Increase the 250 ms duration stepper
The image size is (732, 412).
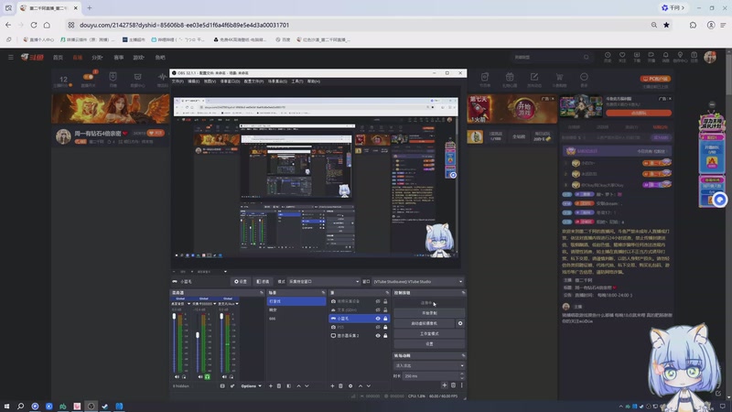pos(462,374)
